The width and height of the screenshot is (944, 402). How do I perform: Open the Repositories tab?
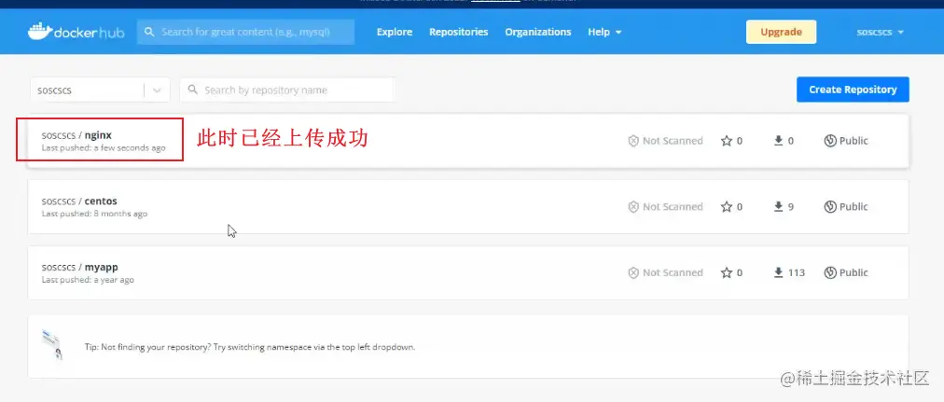click(x=459, y=32)
